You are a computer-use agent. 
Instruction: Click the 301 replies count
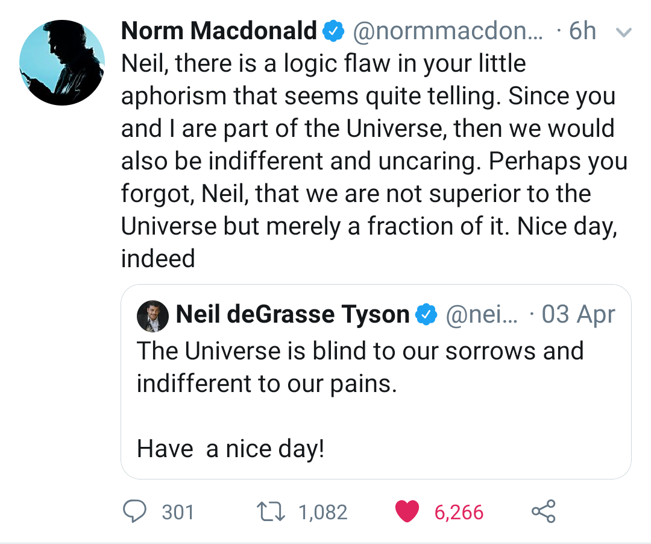[178, 513]
